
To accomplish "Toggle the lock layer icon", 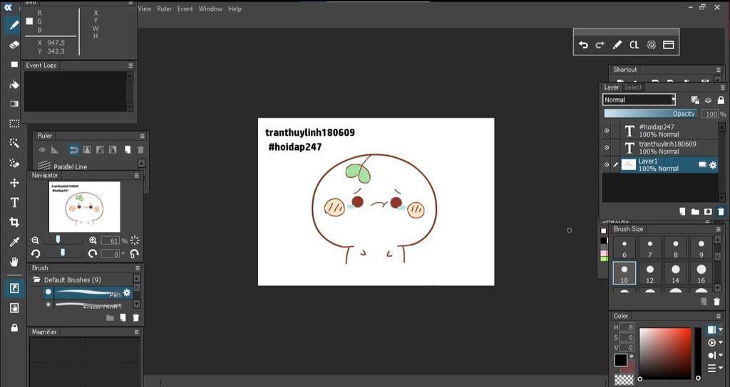I will [721, 100].
